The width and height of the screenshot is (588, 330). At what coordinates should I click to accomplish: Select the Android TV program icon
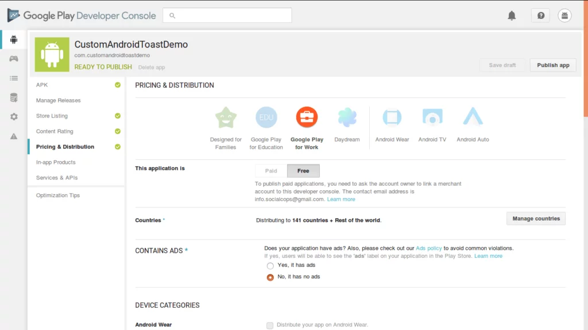click(432, 117)
